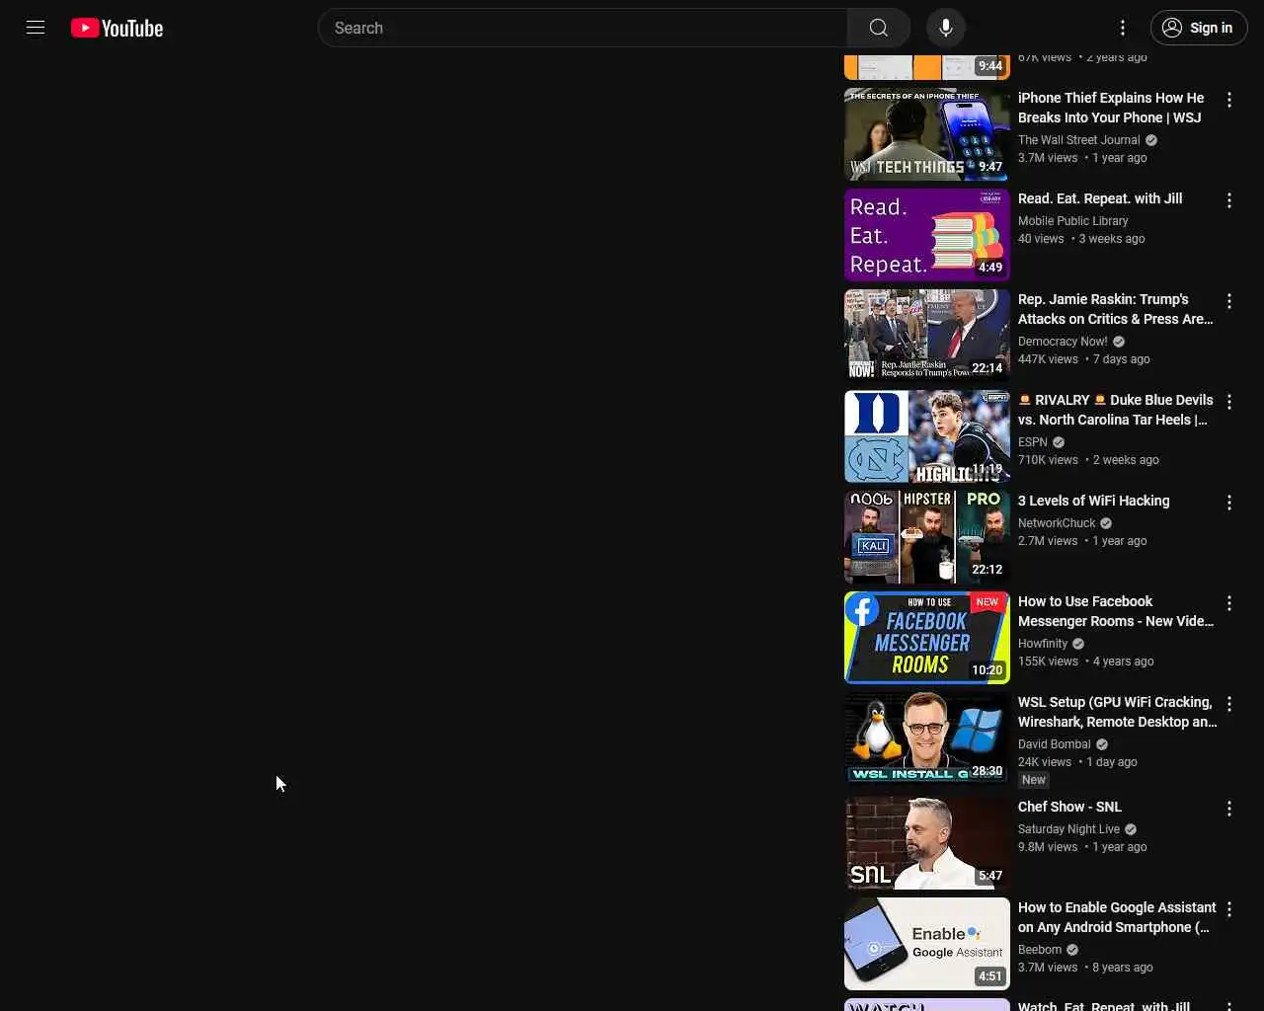Viewport: 1264px width, 1011px height.
Task: Click the magnifier search button
Action: pos(878,28)
